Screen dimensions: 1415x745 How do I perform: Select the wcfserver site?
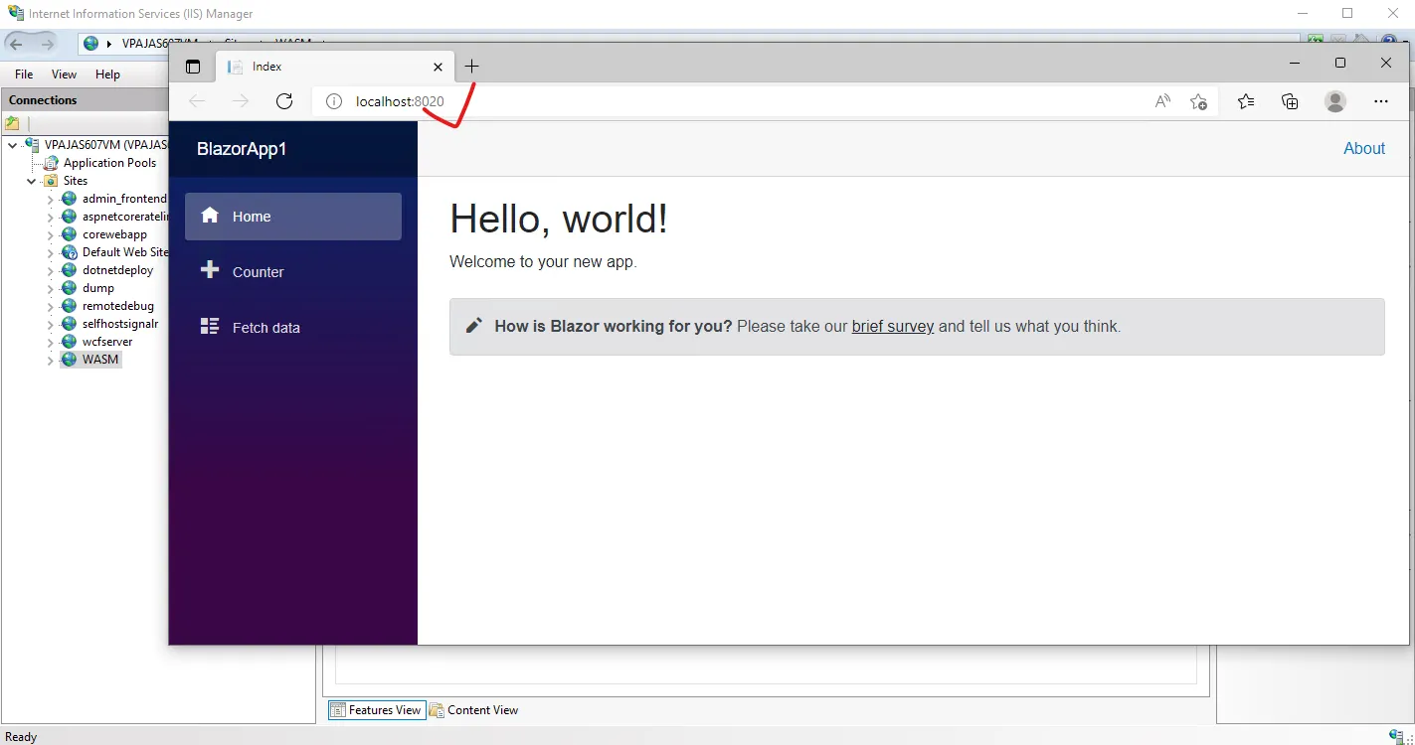pos(107,342)
